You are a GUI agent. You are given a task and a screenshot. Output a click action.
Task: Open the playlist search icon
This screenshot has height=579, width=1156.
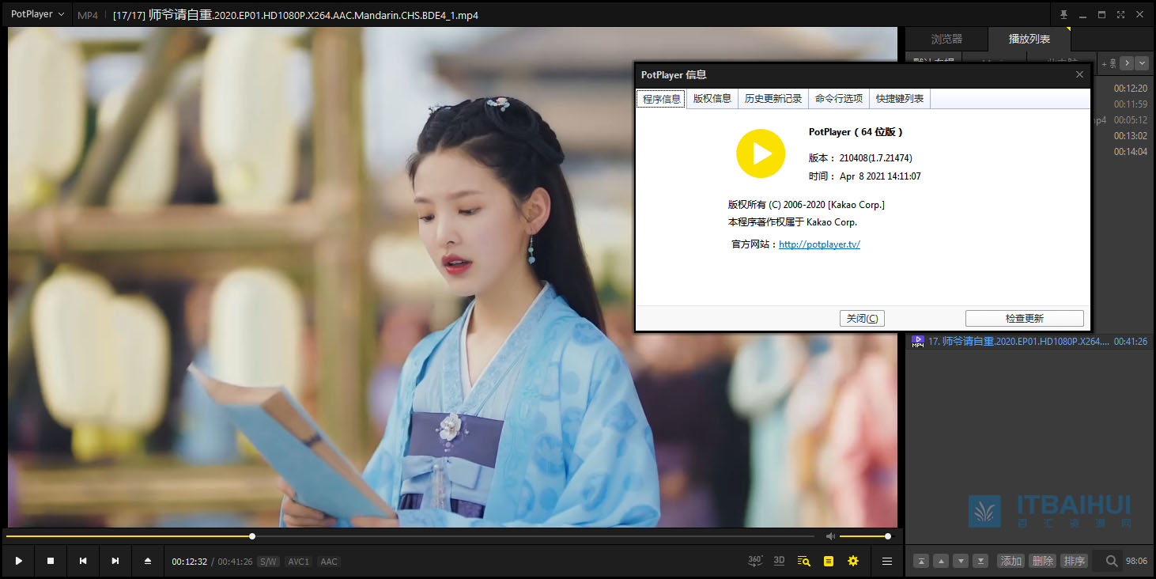pyautogui.click(x=1112, y=561)
